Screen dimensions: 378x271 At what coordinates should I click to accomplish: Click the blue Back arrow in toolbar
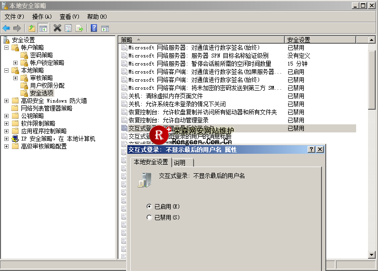[6, 28]
